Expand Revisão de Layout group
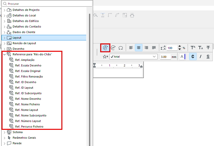 click(x=5, y=43)
